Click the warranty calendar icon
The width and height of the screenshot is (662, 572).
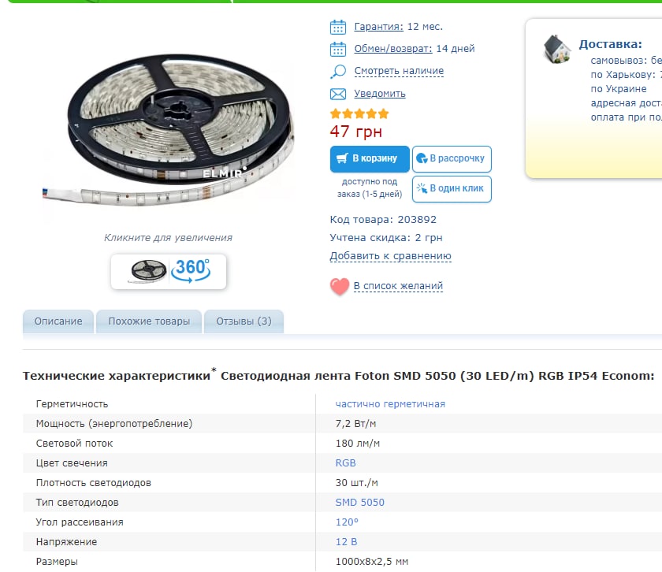coord(338,27)
